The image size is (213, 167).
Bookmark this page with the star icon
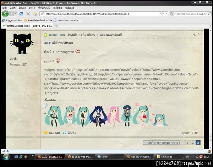click(162, 14)
